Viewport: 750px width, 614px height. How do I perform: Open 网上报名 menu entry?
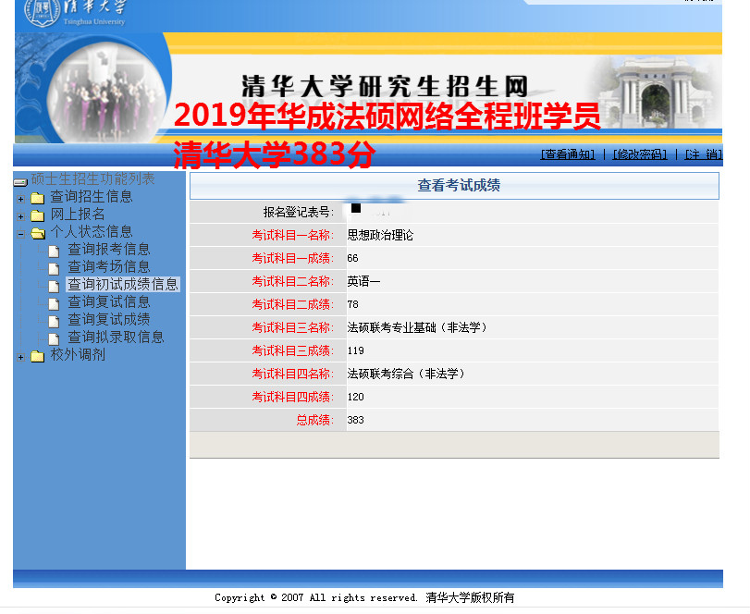click(78, 215)
